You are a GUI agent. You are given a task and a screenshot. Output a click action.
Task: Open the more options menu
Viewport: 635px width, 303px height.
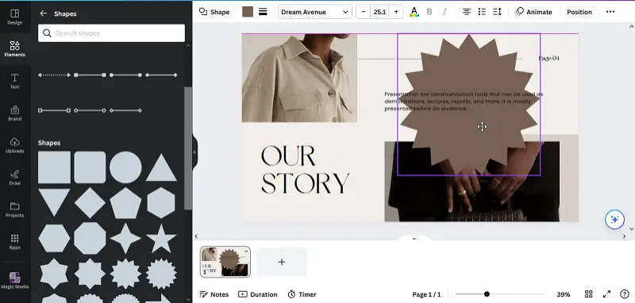pyautogui.click(x=610, y=12)
